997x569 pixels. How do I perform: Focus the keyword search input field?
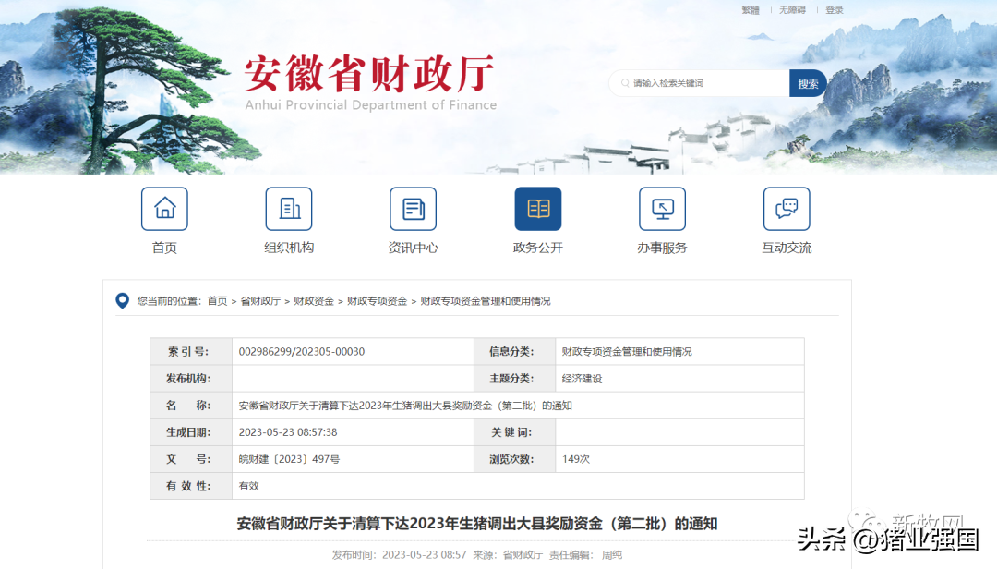(700, 83)
